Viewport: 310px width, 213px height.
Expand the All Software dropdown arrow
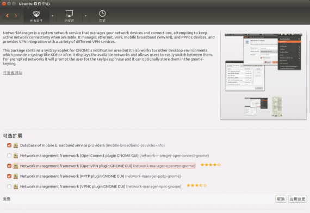click(53, 16)
